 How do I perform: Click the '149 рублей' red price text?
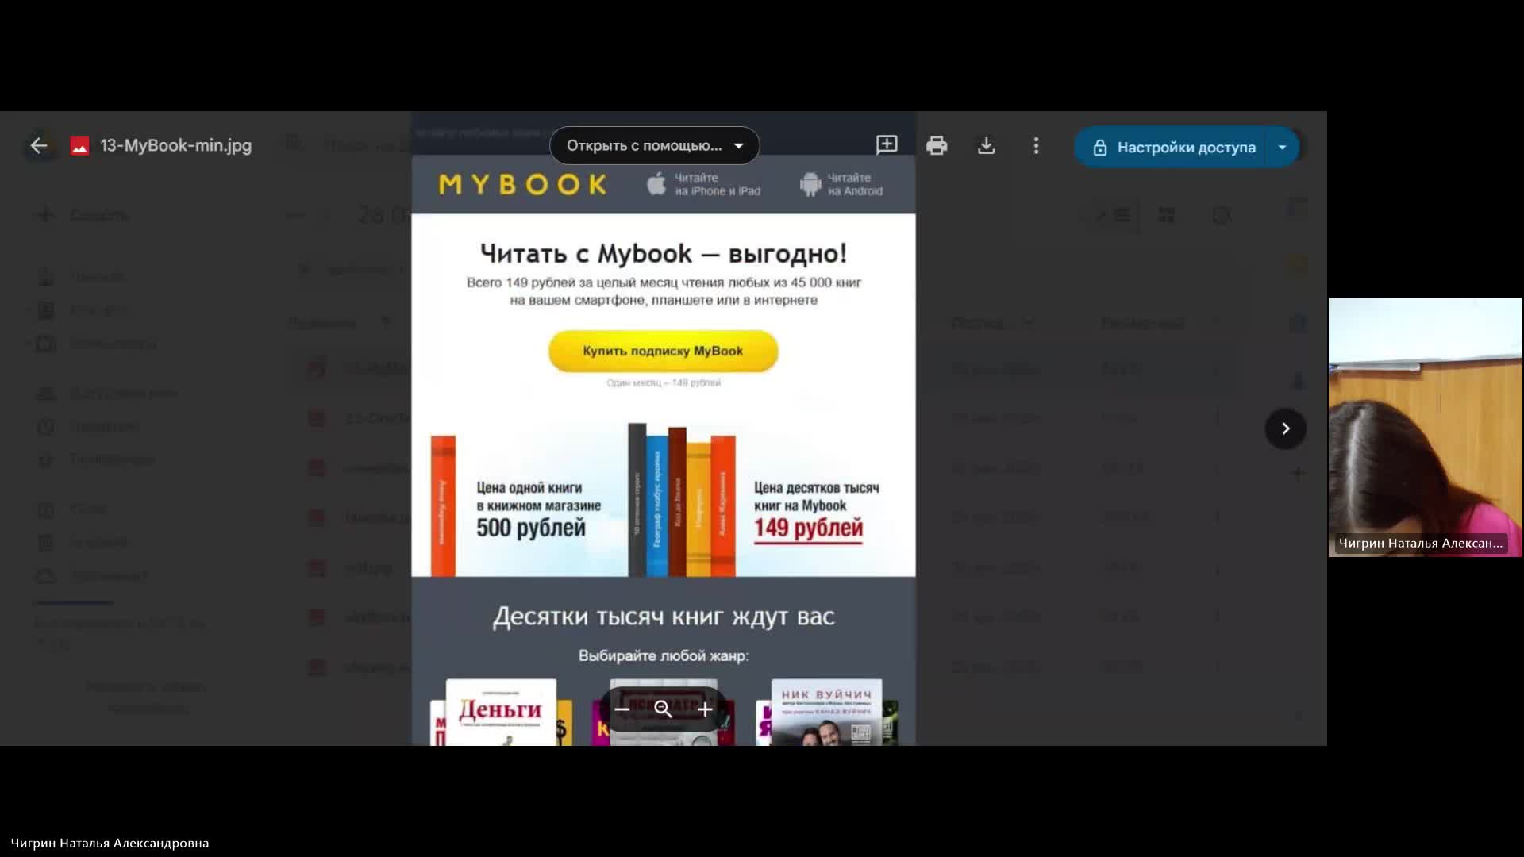coord(808,528)
